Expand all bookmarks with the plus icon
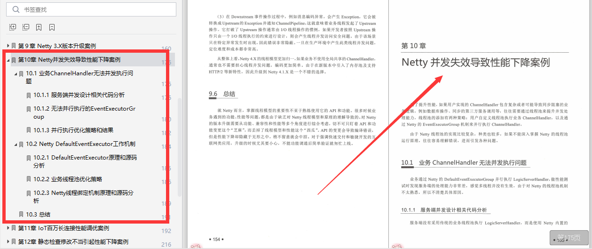This screenshot has height=249, width=592. (13, 27)
